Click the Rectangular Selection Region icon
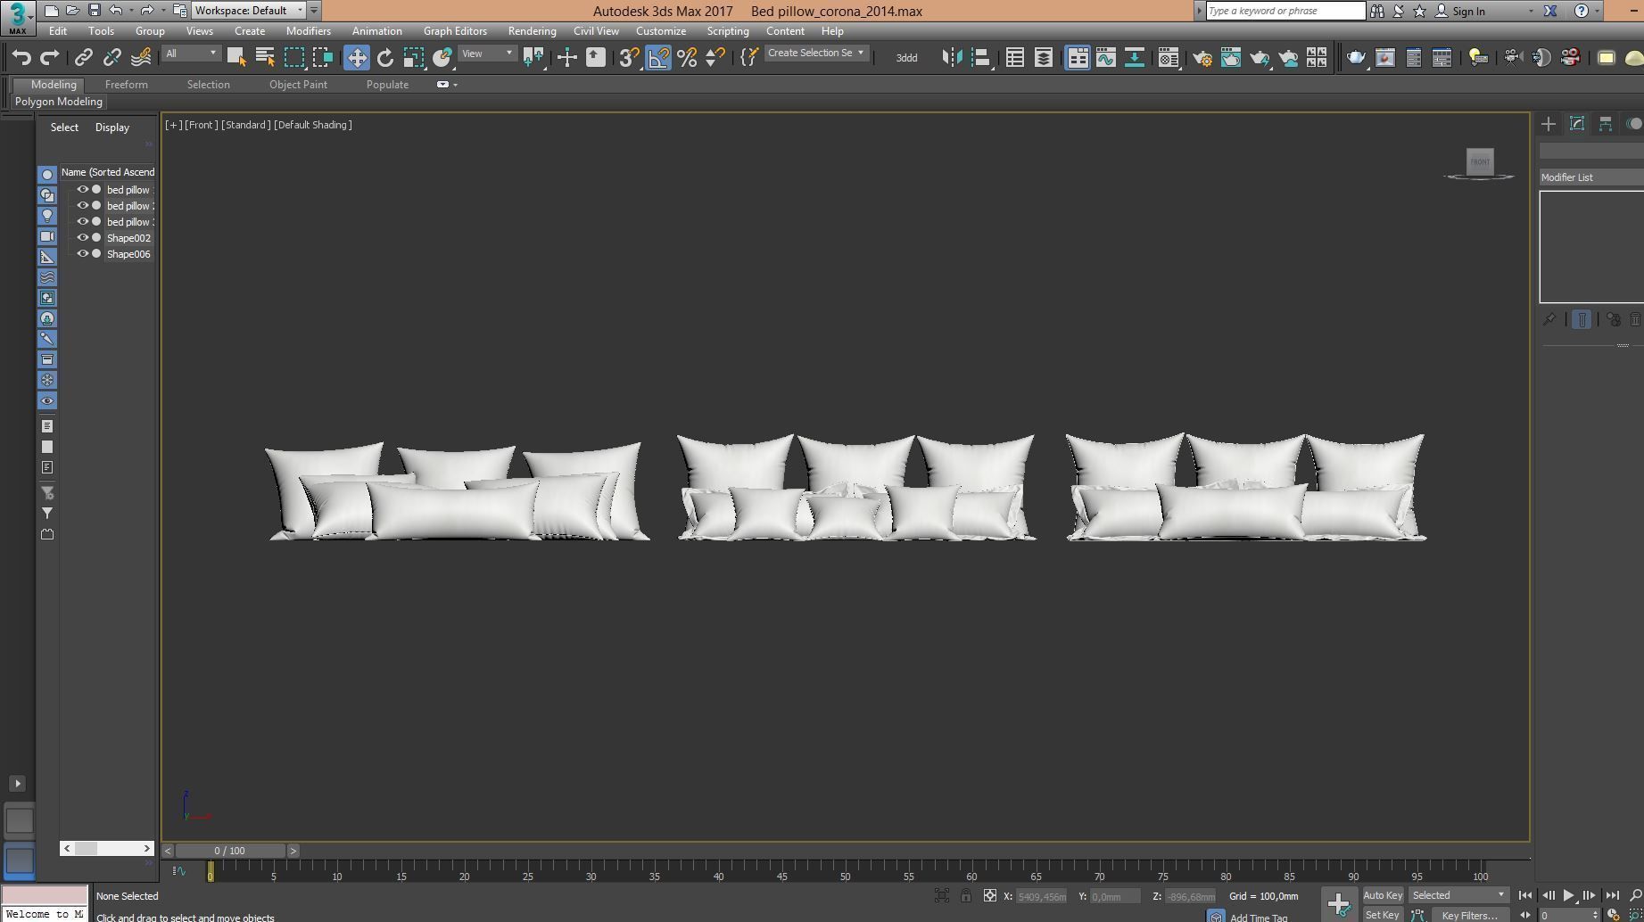Screen dimensions: 1644x922 pos(293,58)
